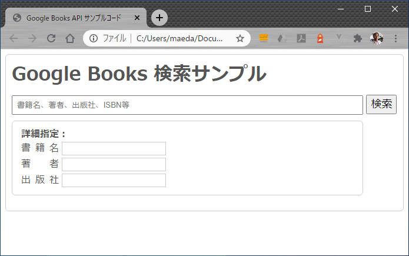409x256 pixels.
Task: Open the red lighthouse extension icon
Action: [320, 38]
